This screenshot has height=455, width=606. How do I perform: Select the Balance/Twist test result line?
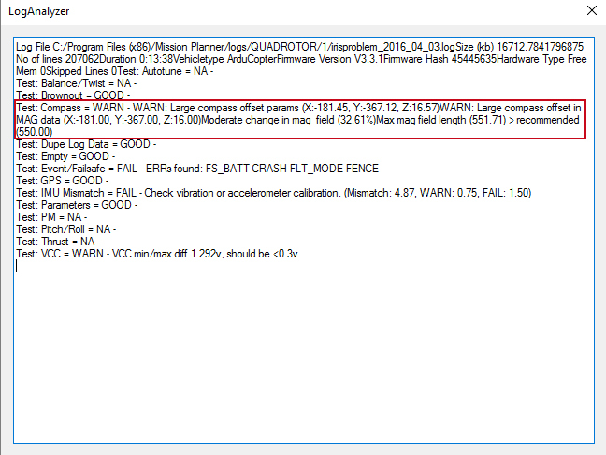tap(77, 83)
